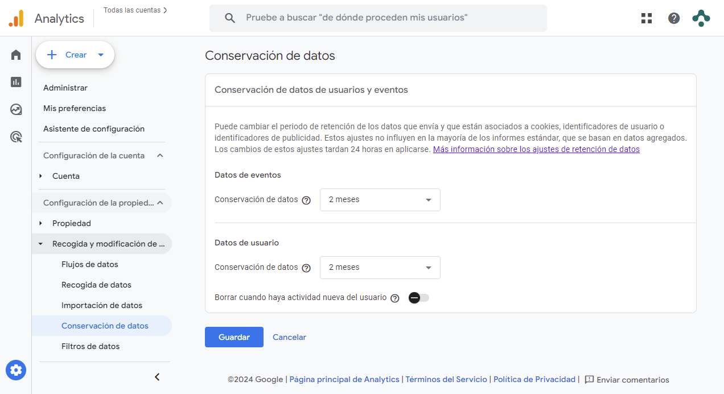The width and height of the screenshot is (724, 394).
Task: Open the Admin gear icon at bottom left
Action: [x=15, y=370]
